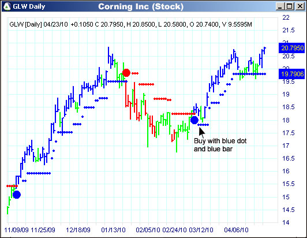The image size is (307, 238).
Task: Click the blue buy dot near 03/12/10
Action: tap(194, 120)
